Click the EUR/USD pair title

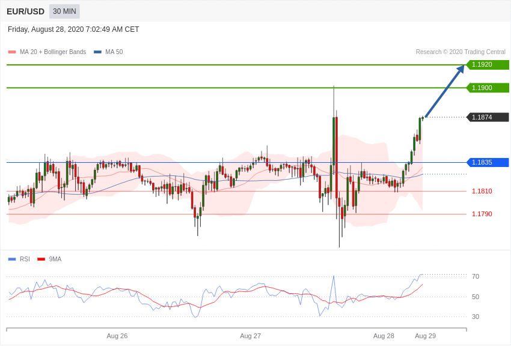click(x=25, y=12)
